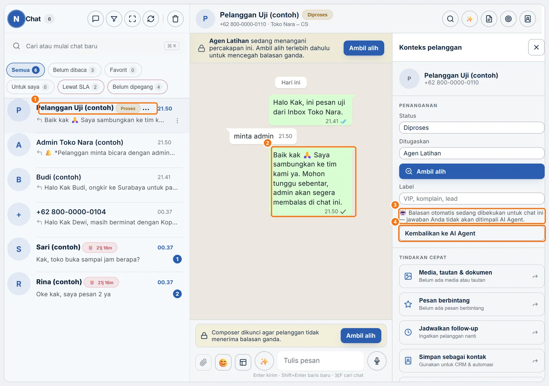Open vertical dots menu on Pelanggan Uji chat
Screen dimensions: 549x386
(177, 121)
